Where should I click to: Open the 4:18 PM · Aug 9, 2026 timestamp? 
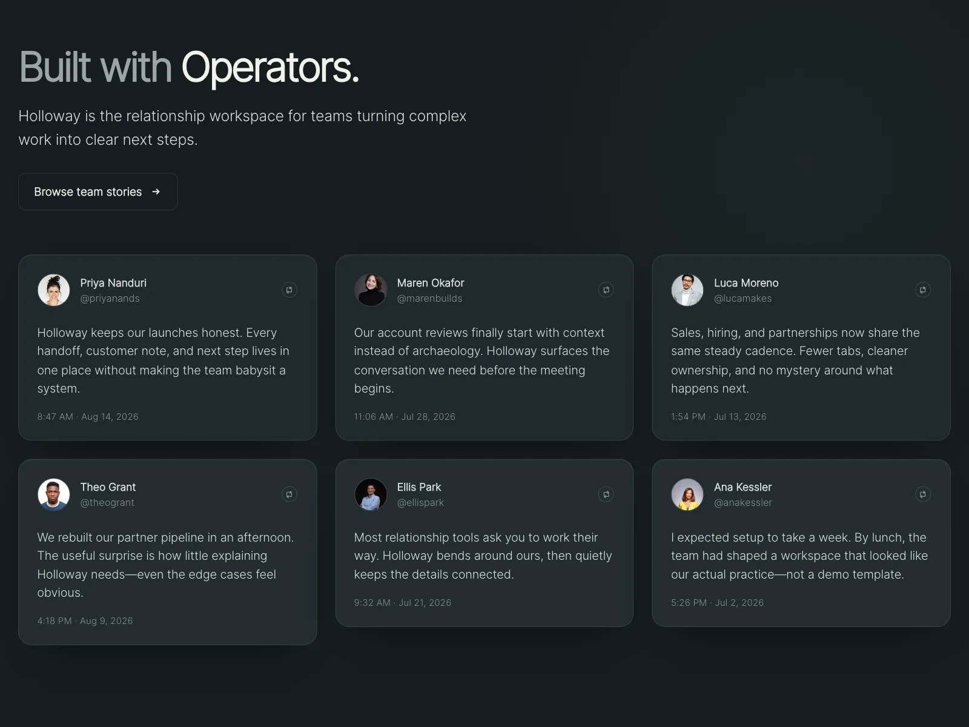[x=85, y=621]
